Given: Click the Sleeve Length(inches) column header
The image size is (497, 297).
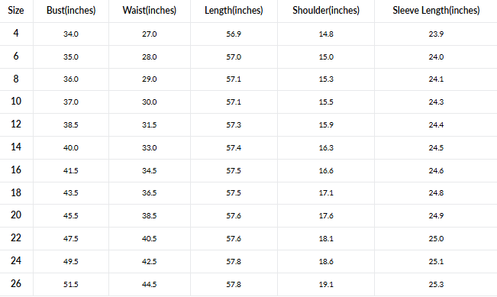Looking at the screenshot, I should coord(436,11).
